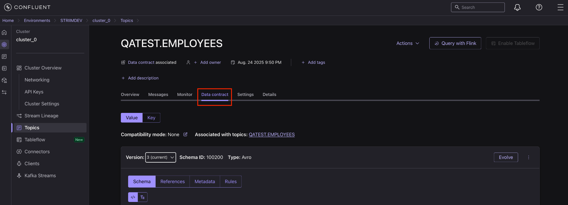The image size is (568, 205).
Task: Open the three-dot schema options menu
Action: point(529,157)
